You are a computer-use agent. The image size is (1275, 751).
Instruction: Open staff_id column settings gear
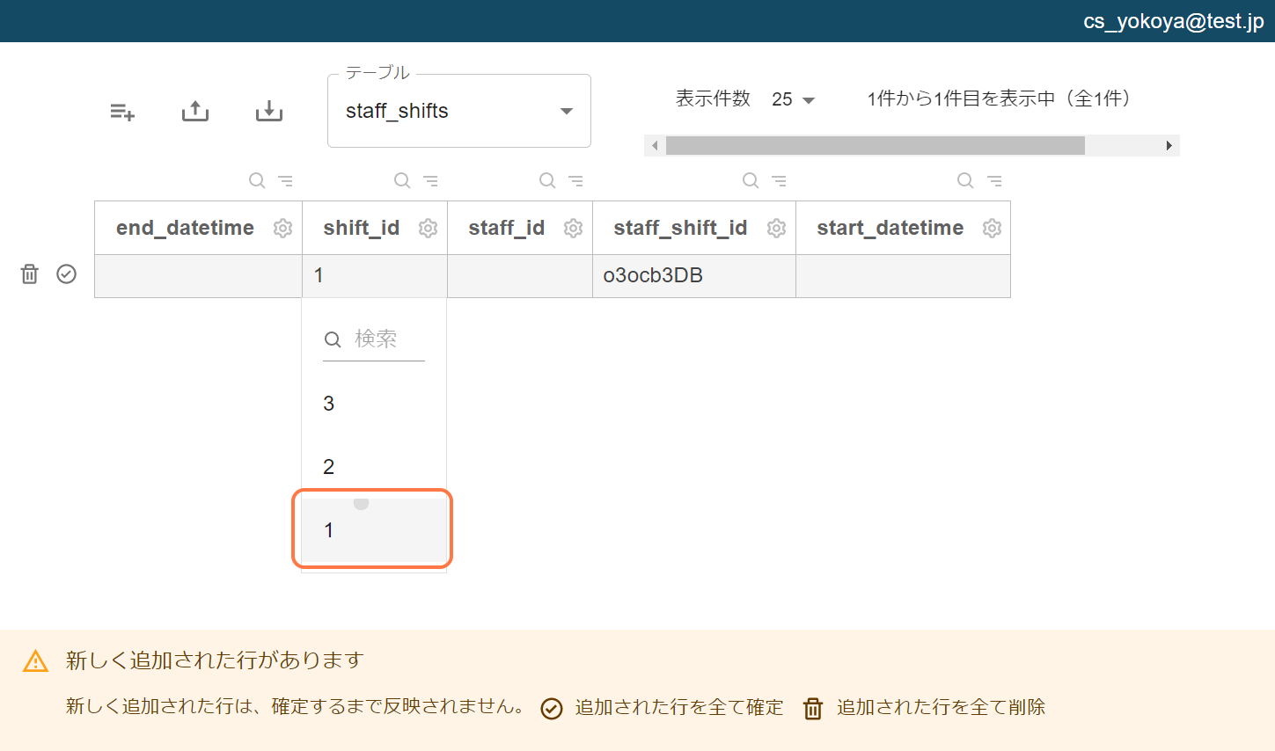573,229
